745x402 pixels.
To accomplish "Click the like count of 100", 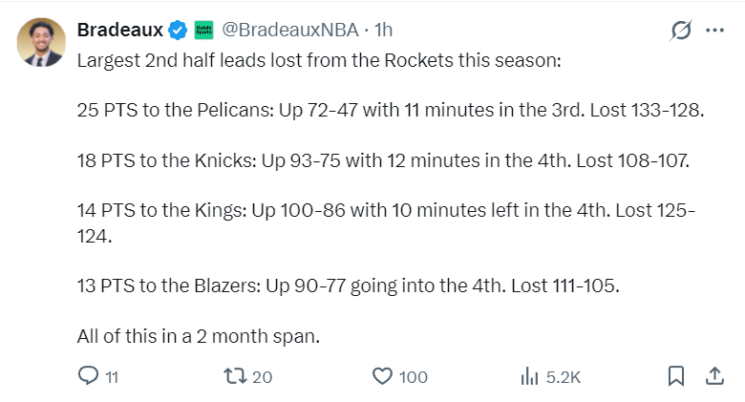I will click(413, 377).
